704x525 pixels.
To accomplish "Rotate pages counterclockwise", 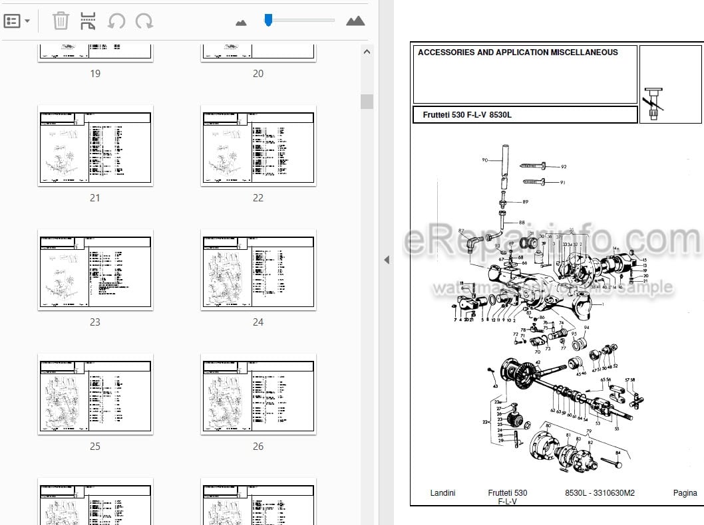I will [x=116, y=21].
